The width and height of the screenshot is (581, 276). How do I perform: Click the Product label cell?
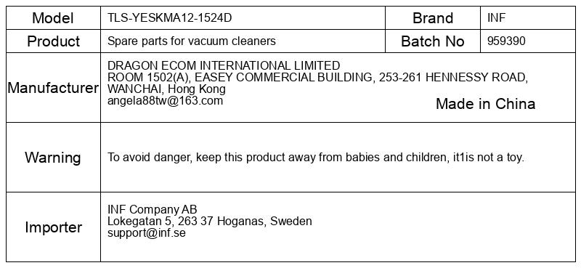pyautogui.click(x=53, y=41)
